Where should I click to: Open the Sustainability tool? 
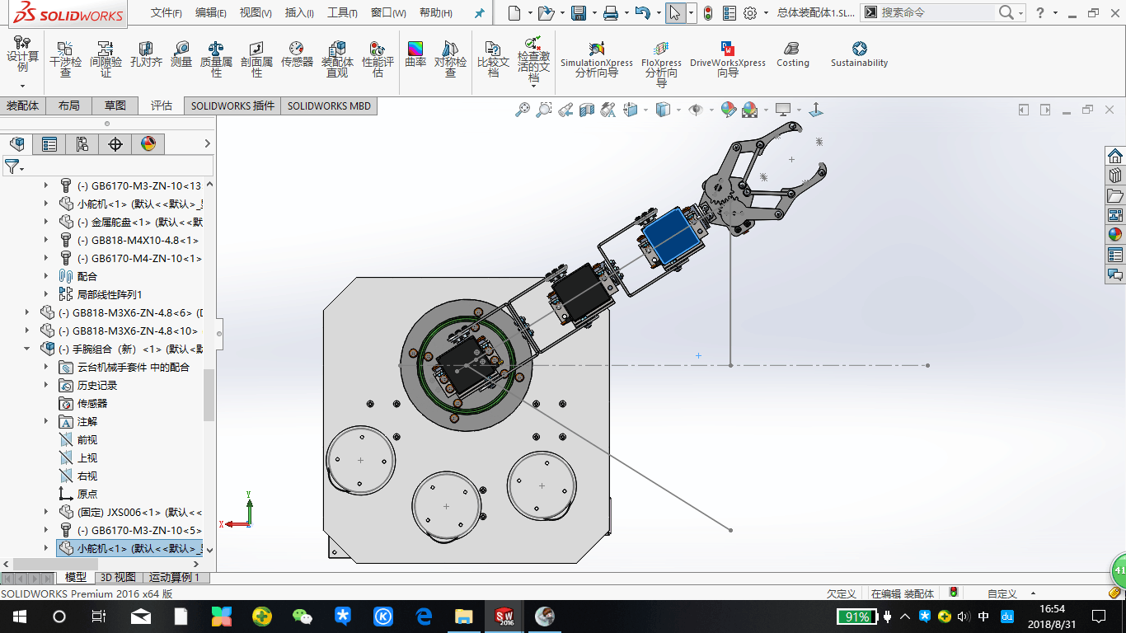[x=859, y=54]
